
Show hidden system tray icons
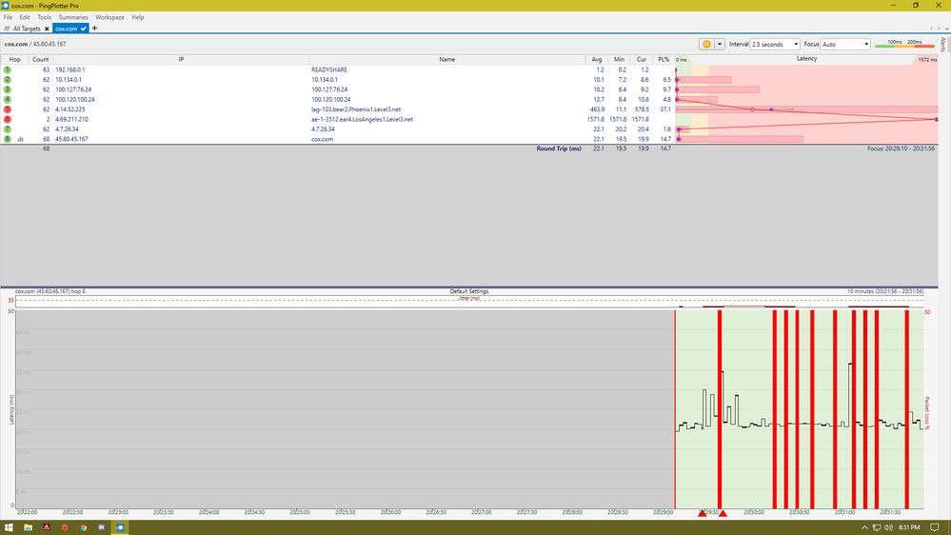(x=865, y=527)
